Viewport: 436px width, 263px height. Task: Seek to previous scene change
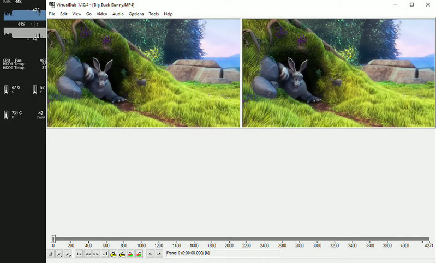click(x=131, y=254)
